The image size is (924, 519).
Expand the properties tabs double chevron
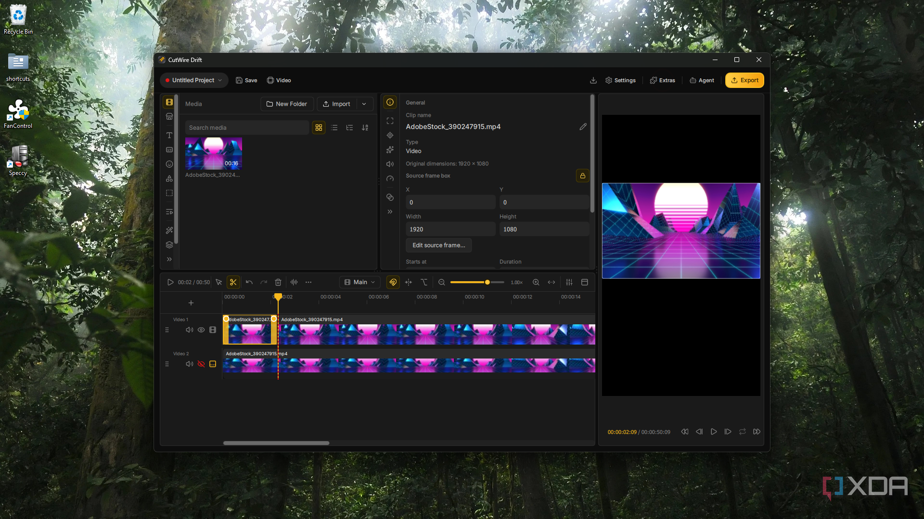pyautogui.click(x=390, y=211)
